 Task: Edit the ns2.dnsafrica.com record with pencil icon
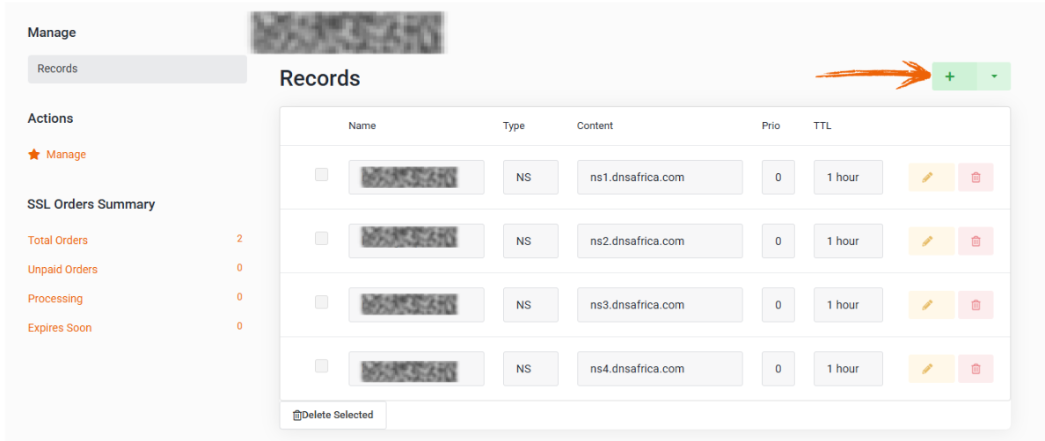pyautogui.click(x=932, y=241)
